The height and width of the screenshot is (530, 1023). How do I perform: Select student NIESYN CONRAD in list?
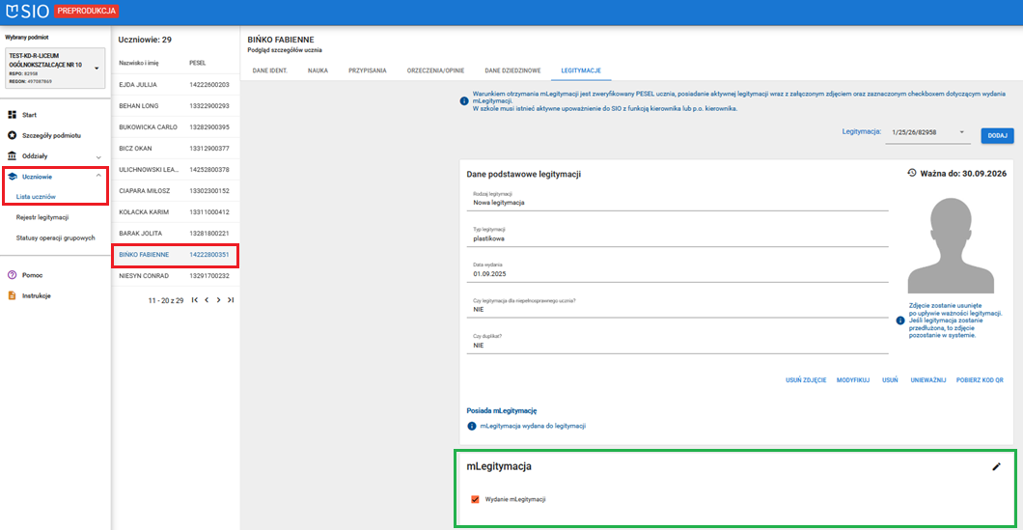click(143, 276)
